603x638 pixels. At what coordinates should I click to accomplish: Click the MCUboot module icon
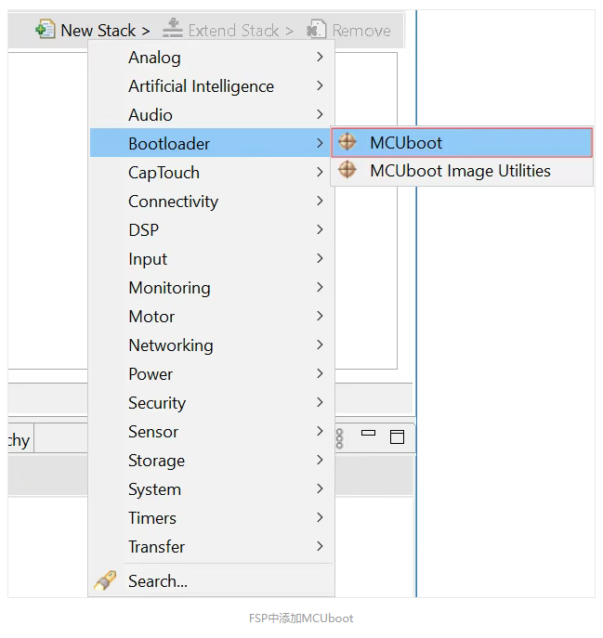[x=347, y=142]
